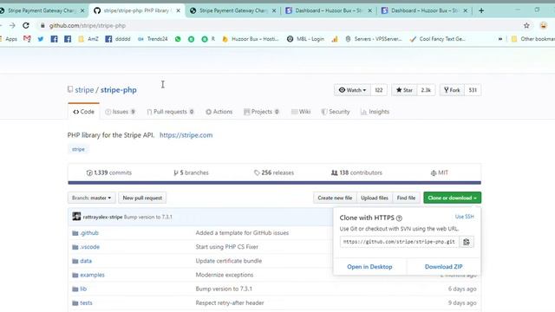
Task: Open the browser profile avatar
Action: tap(544, 25)
